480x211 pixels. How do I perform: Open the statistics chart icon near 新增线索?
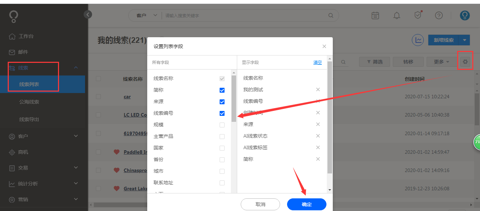click(417, 40)
